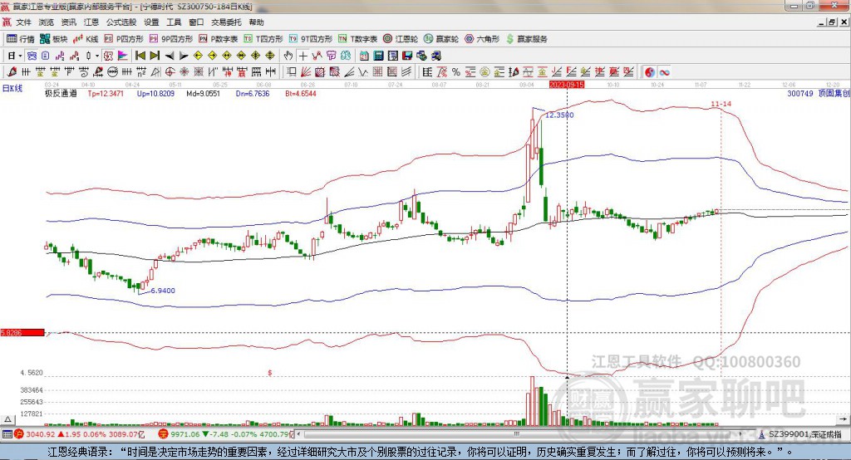This screenshot has width=851, height=460.
Task: Click SZ399001 深证成指 in status bar
Action: [804, 434]
